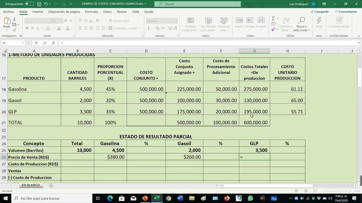Click the Cut scissors icon
The width and height of the screenshot is (362, 203).
tap(14, 19)
